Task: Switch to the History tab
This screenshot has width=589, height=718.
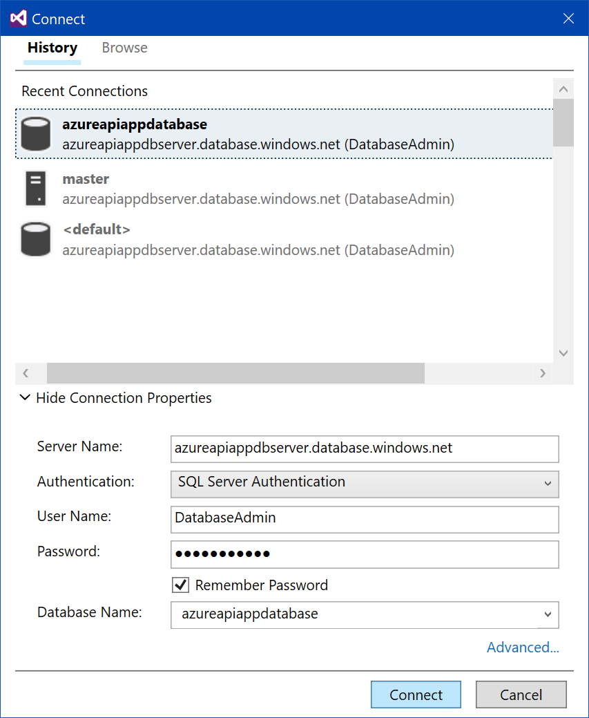Action: click(52, 48)
